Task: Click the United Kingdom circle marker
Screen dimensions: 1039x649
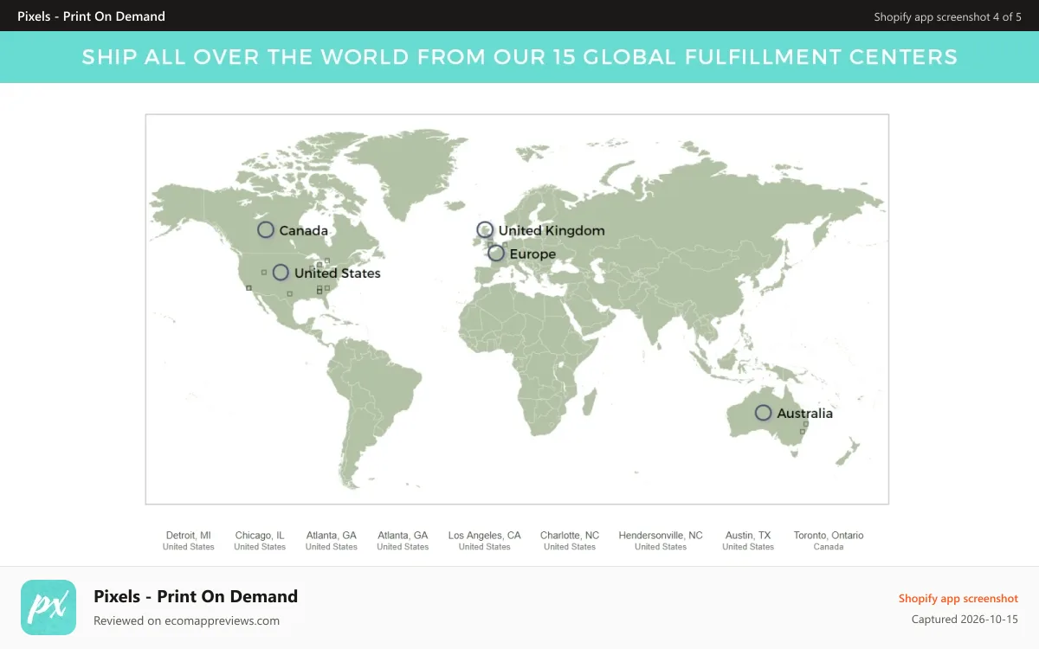Action: tap(485, 230)
